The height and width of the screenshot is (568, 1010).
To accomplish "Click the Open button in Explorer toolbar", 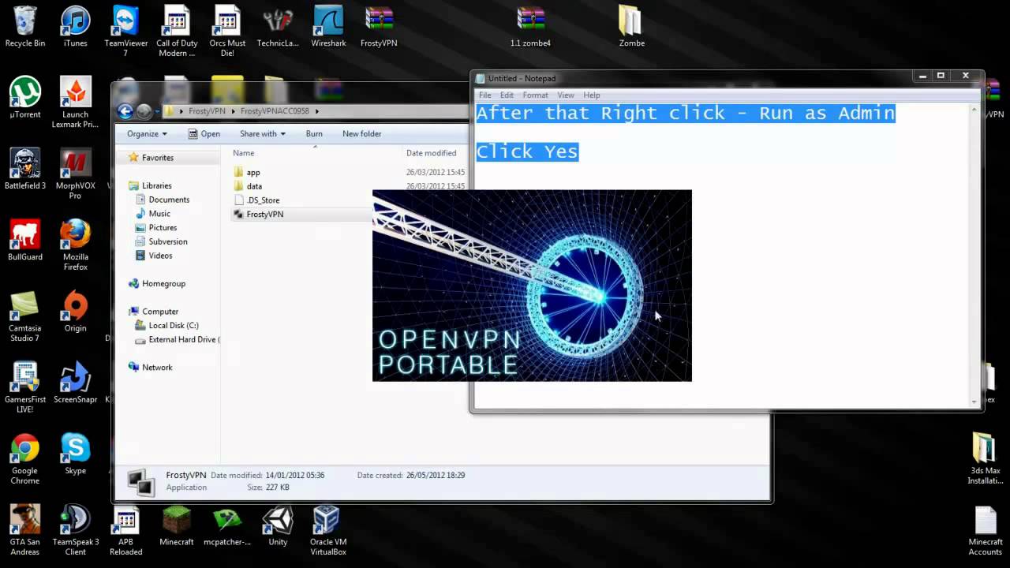I will point(204,134).
